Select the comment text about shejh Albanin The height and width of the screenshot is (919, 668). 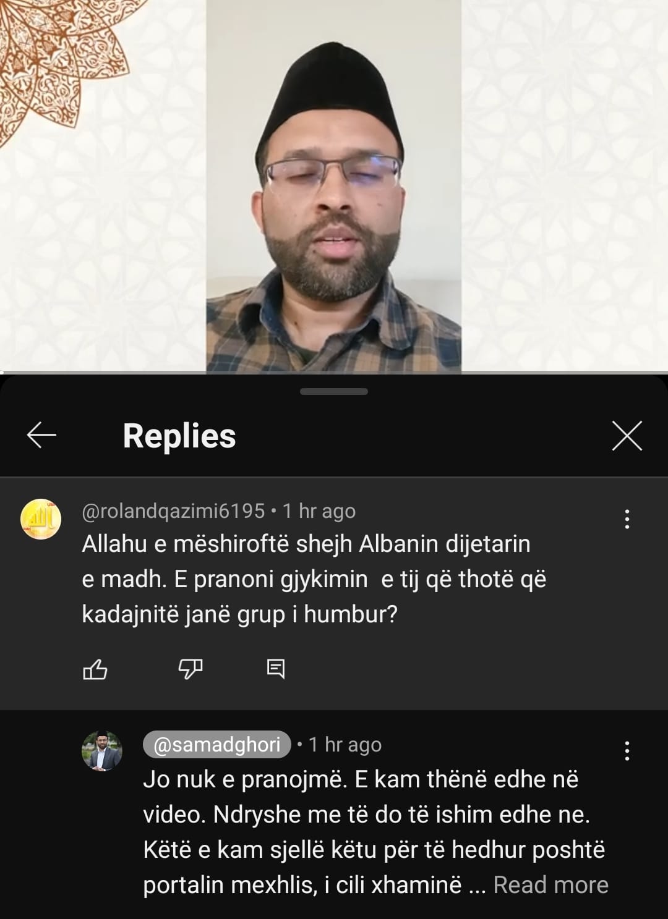point(314,579)
